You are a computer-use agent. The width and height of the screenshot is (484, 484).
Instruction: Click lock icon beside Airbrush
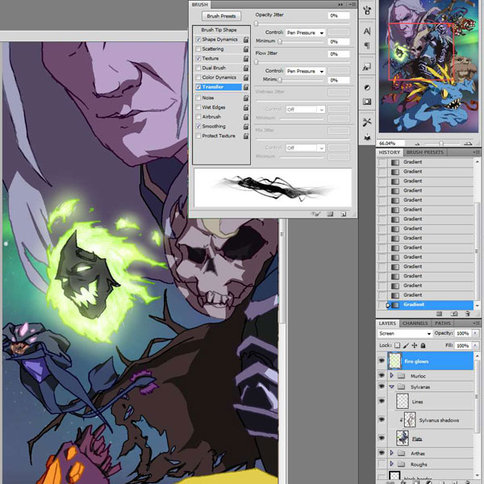(x=246, y=117)
